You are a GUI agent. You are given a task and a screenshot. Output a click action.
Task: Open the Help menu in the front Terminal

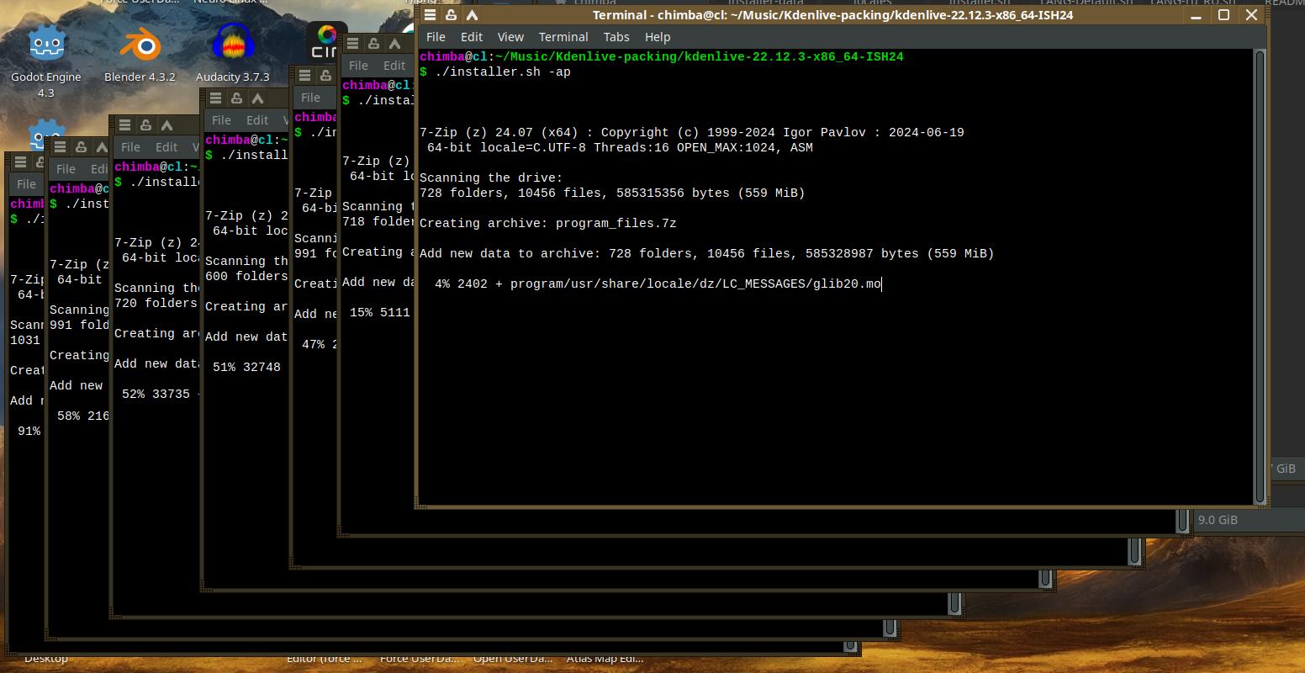(658, 37)
